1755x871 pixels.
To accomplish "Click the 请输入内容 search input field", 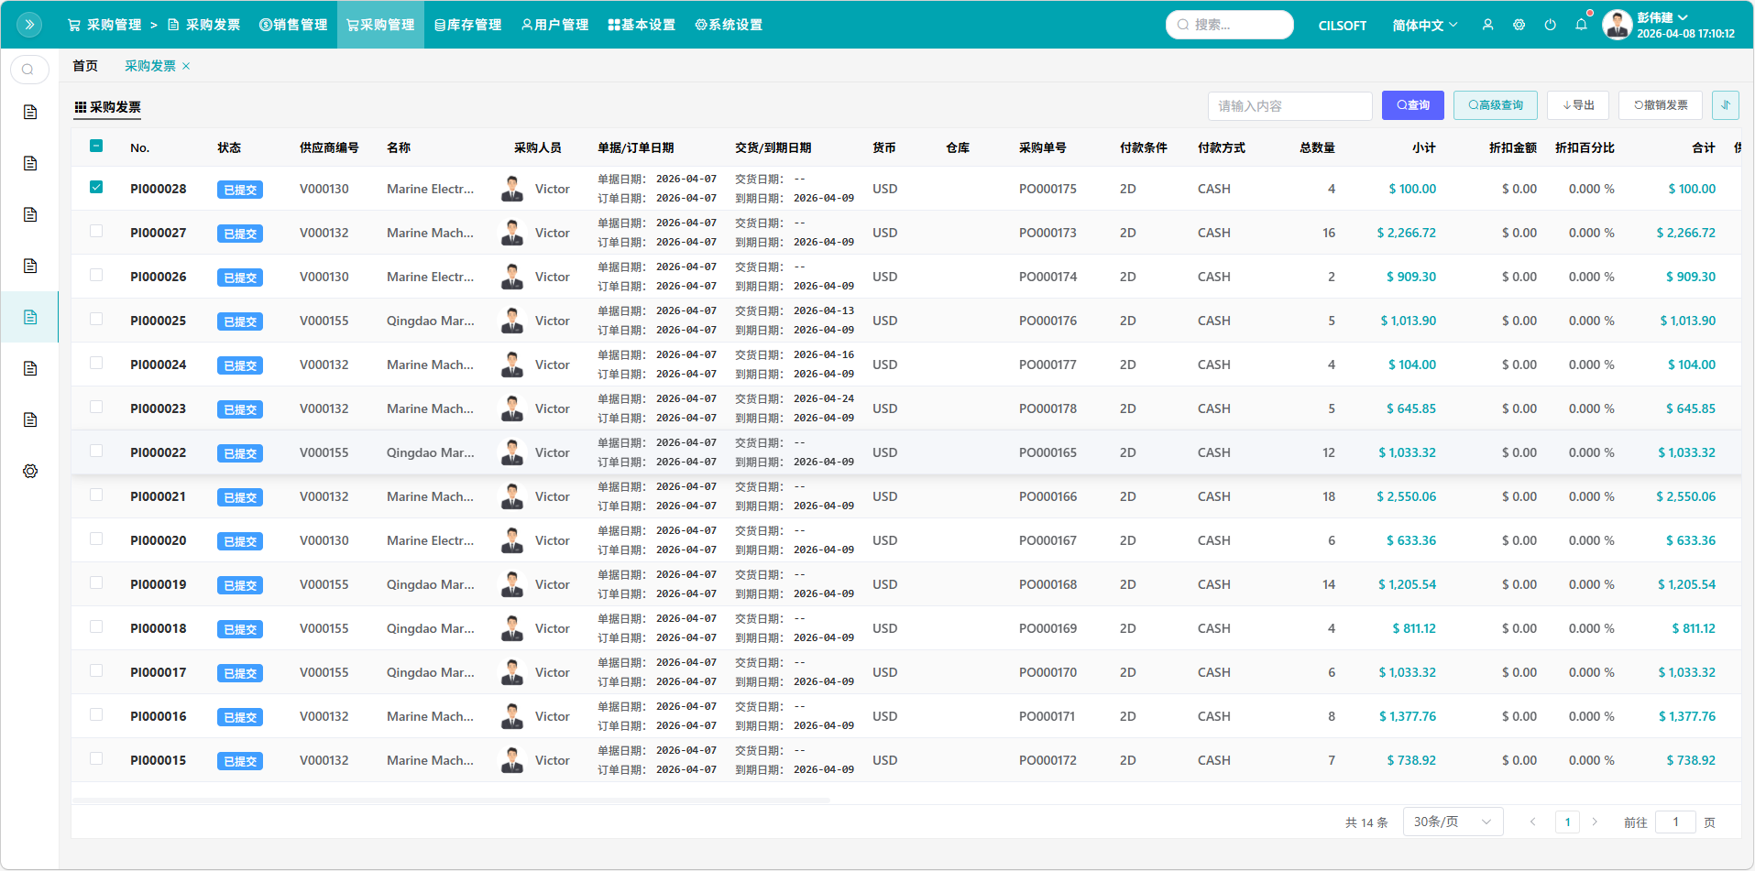I will click(1289, 106).
